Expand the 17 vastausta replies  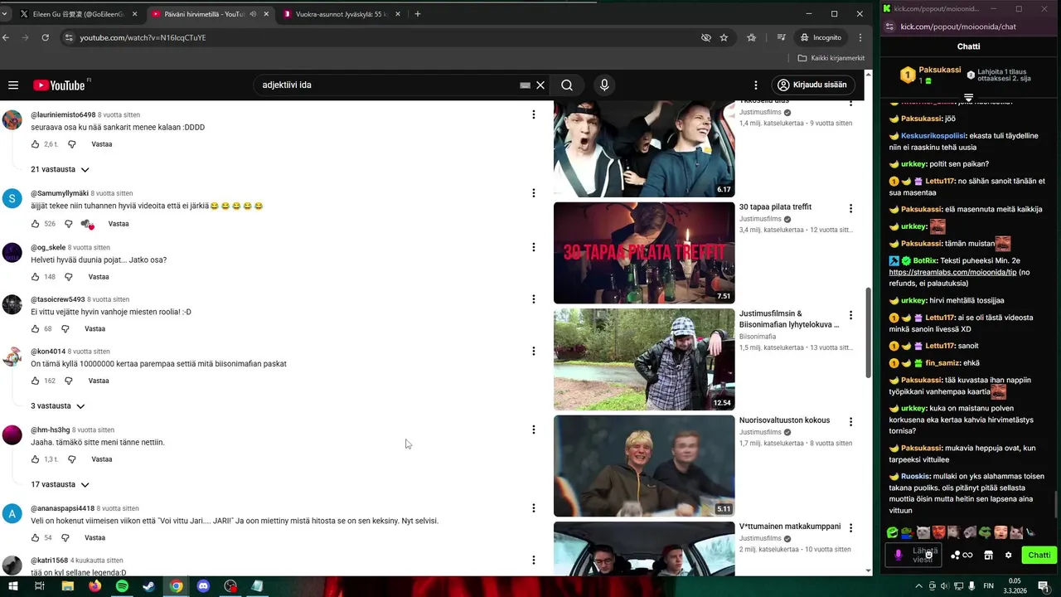coord(61,484)
